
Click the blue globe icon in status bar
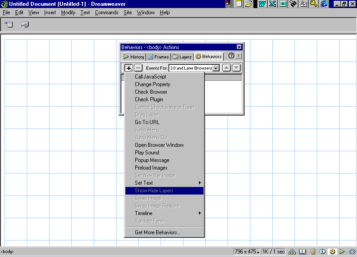322,252
